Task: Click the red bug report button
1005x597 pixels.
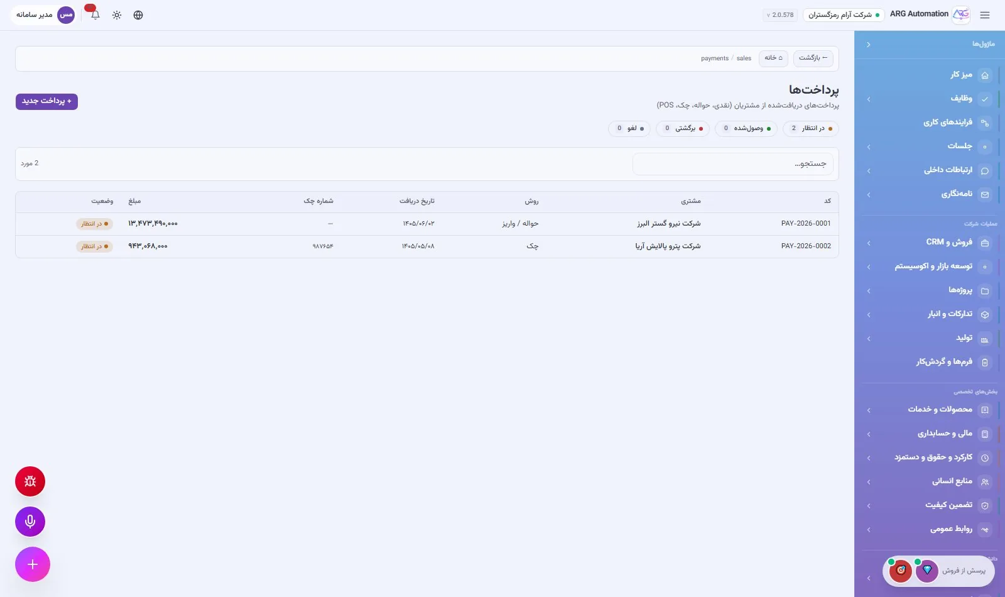Action: [x=30, y=481]
